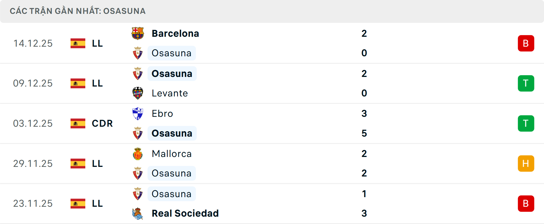Click the Levante club crest

(x=138, y=93)
